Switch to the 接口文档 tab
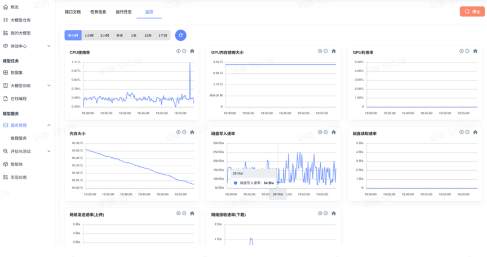Viewport: 487px width, 257px height. pyautogui.click(x=73, y=12)
